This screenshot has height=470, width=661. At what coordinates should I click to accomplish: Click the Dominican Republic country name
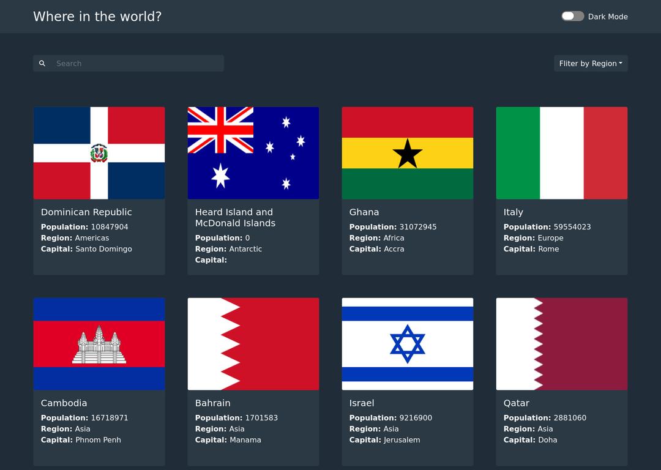click(x=86, y=212)
